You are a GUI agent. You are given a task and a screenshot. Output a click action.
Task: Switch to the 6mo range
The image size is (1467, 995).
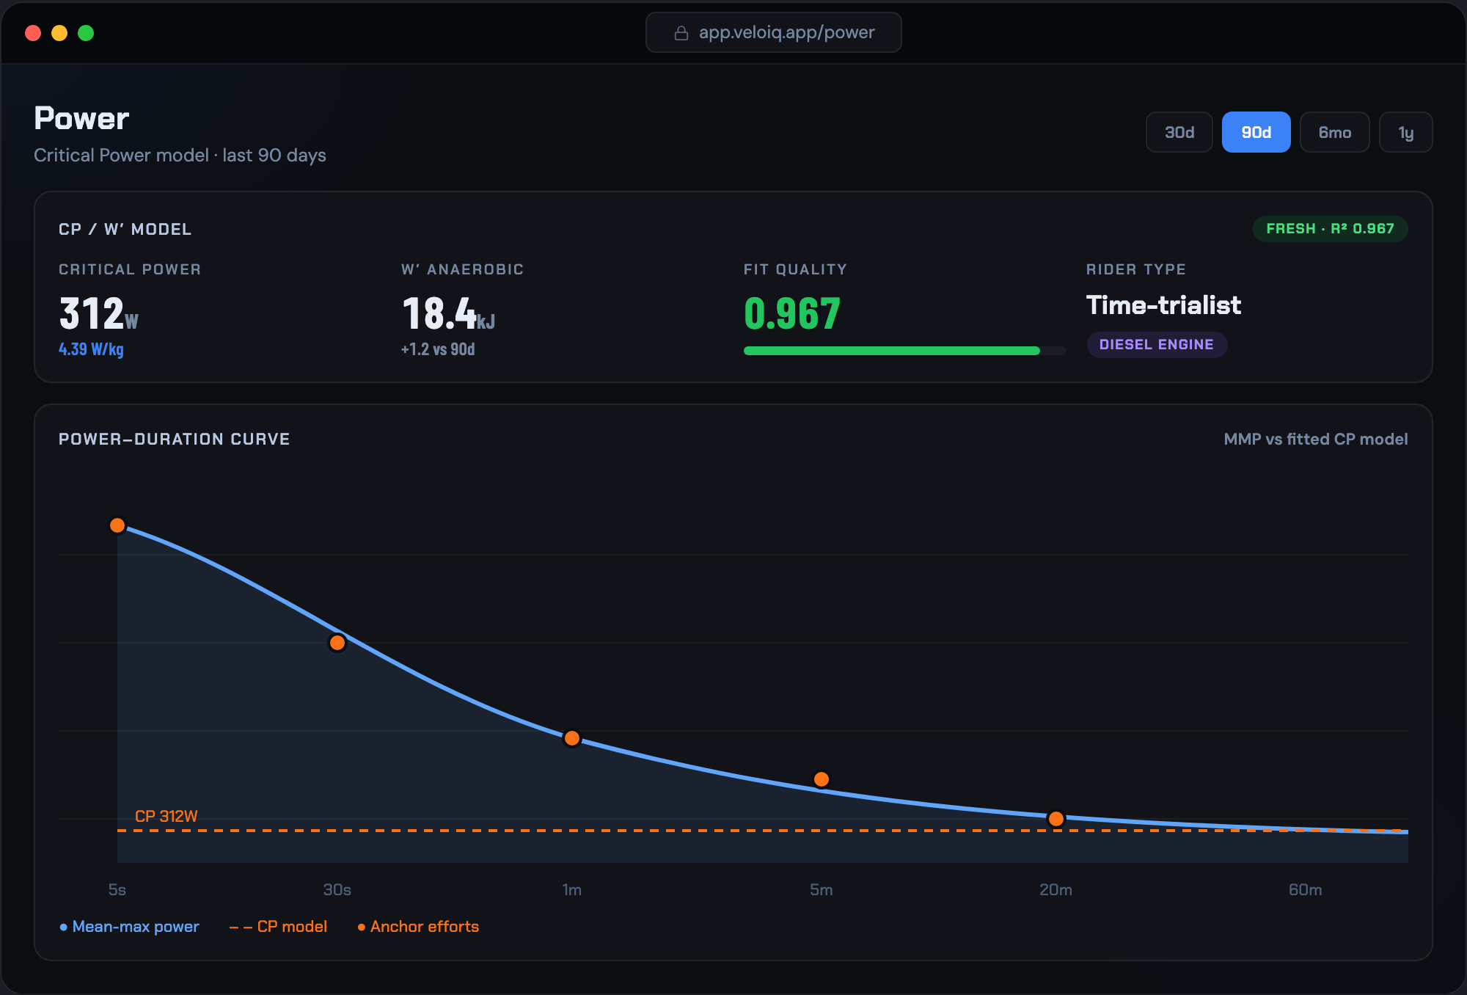click(x=1334, y=132)
